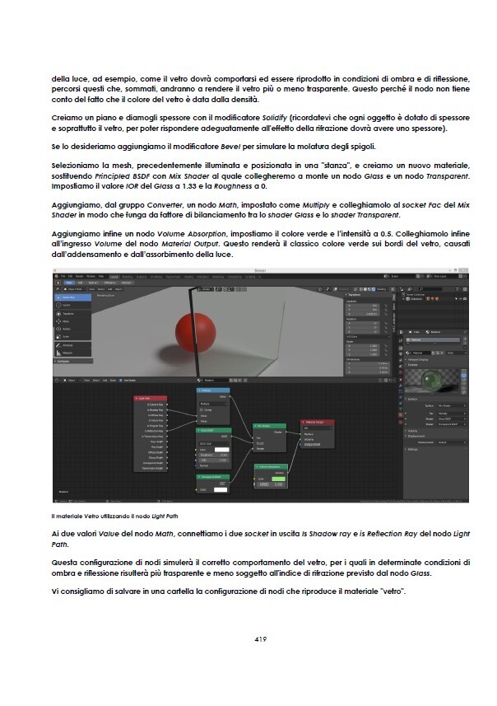Select the Select Box tool
The image size is (497, 706).
coord(72,297)
